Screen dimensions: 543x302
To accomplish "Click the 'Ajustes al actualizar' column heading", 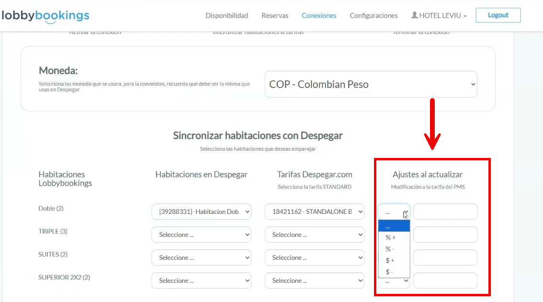I will 428,175.
